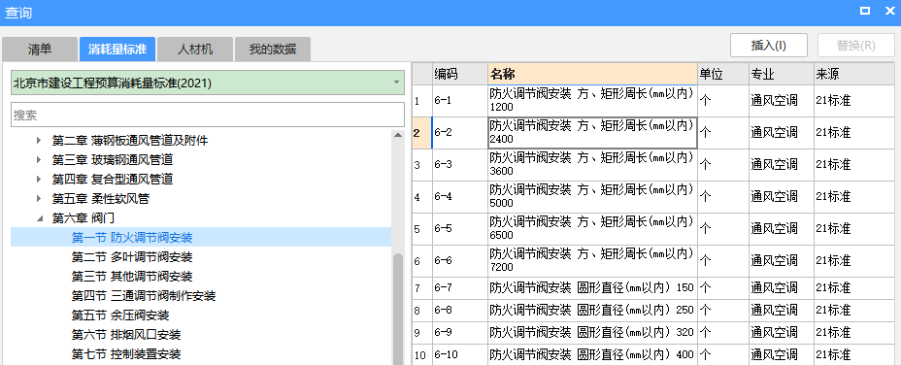This screenshot has width=901, height=365.
Task: Click the tree vertical scrollbar thumb
Action: coord(398,310)
